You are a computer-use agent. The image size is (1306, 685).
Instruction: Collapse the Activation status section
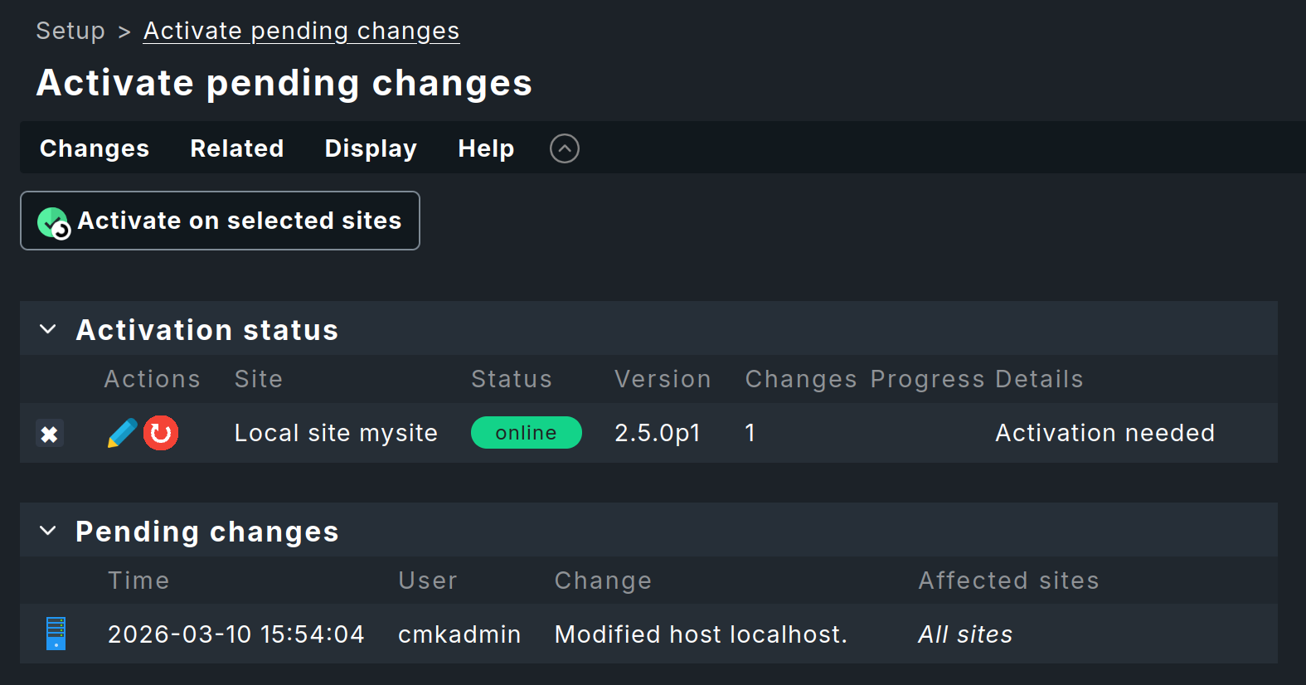pos(48,329)
